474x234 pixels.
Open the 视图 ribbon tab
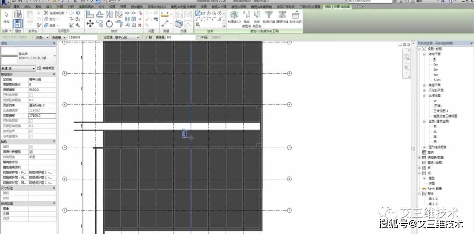pyautogui.click(x=112, y=7)
